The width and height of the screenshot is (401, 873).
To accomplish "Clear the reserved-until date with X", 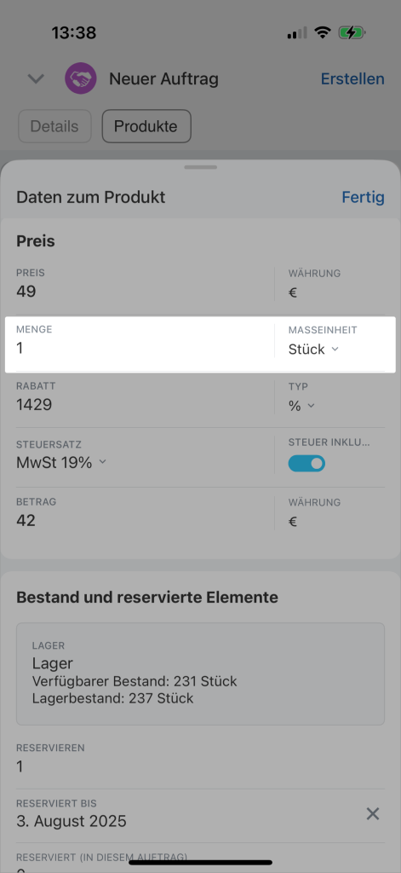I will pyautogui.click(x=373, y=814).
